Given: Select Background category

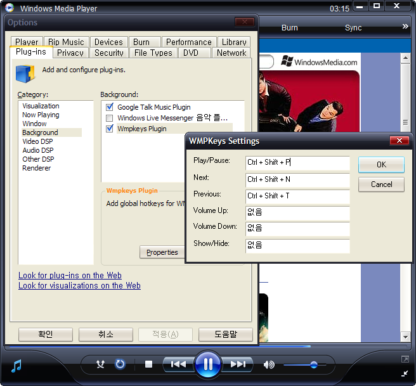Looking at the screenshot, I should point(51,132).
